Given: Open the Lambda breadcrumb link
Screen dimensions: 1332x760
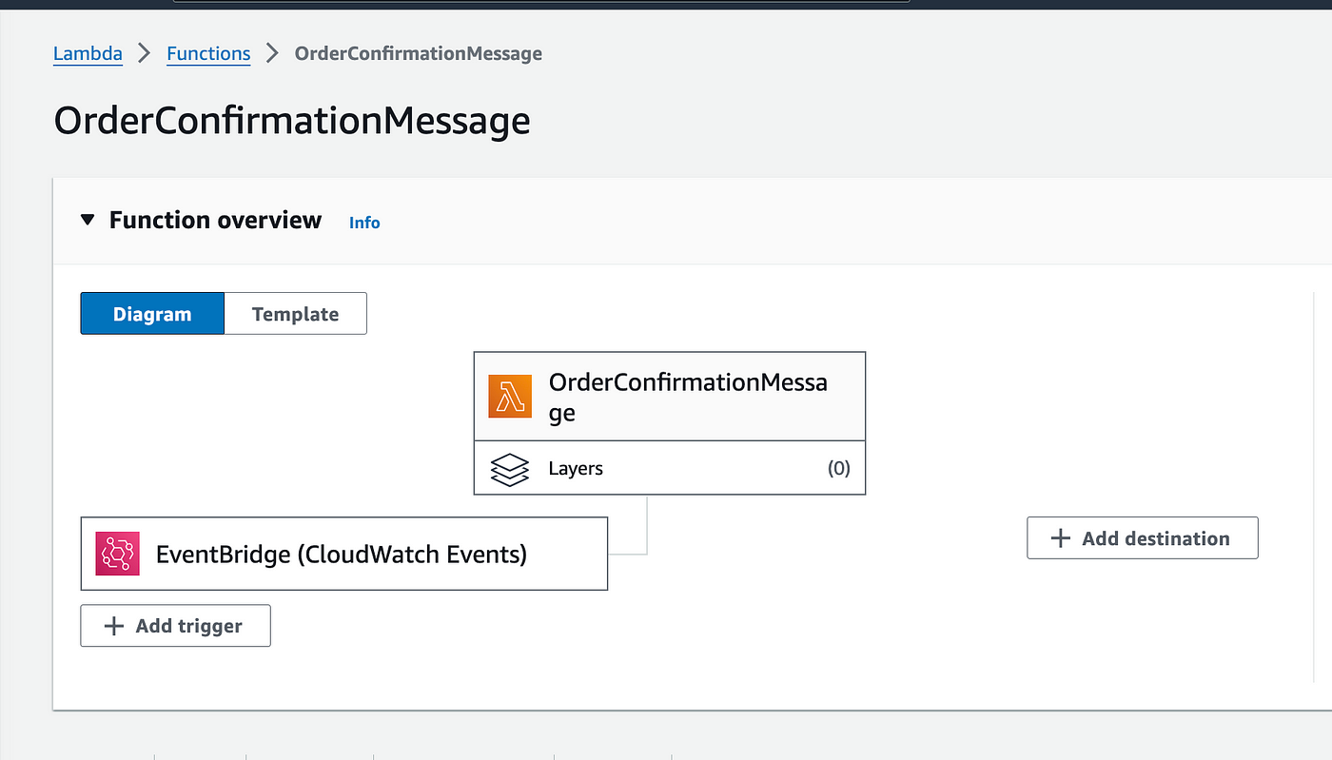Looking at the screenshot, I should [88, 53].
